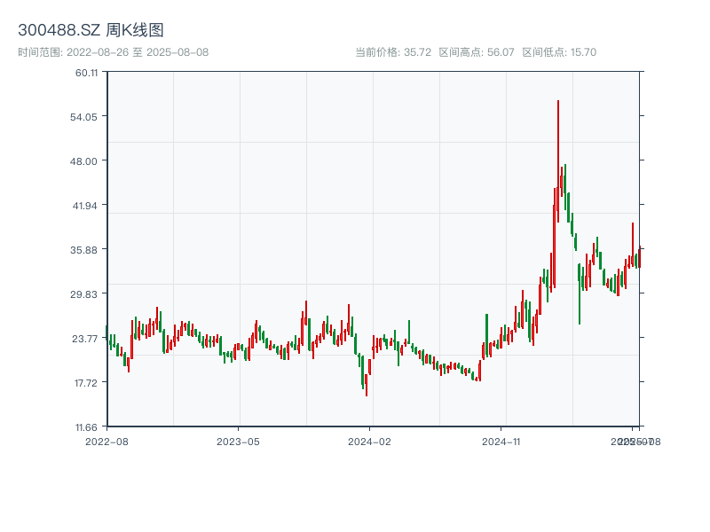Screen dimensions: 710x532
Task: Click the 2024-02 date axis label
Action: [370, 441]
